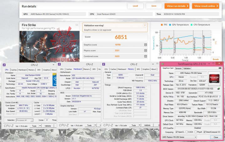Click the DRAM Frequency value 1066.9 MHz
This screenshot has width=225, height=142.
pos(140,87)
